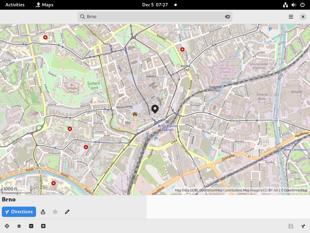The height and width of the screenshot is (233, 310).
Task: Click the power icon in top bar
Action: pos(302,5)
